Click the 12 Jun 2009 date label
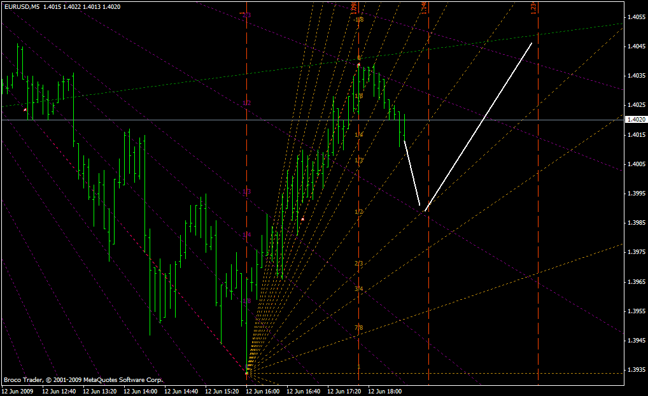This screenshot has height=396, width=648. pos(17,391)
